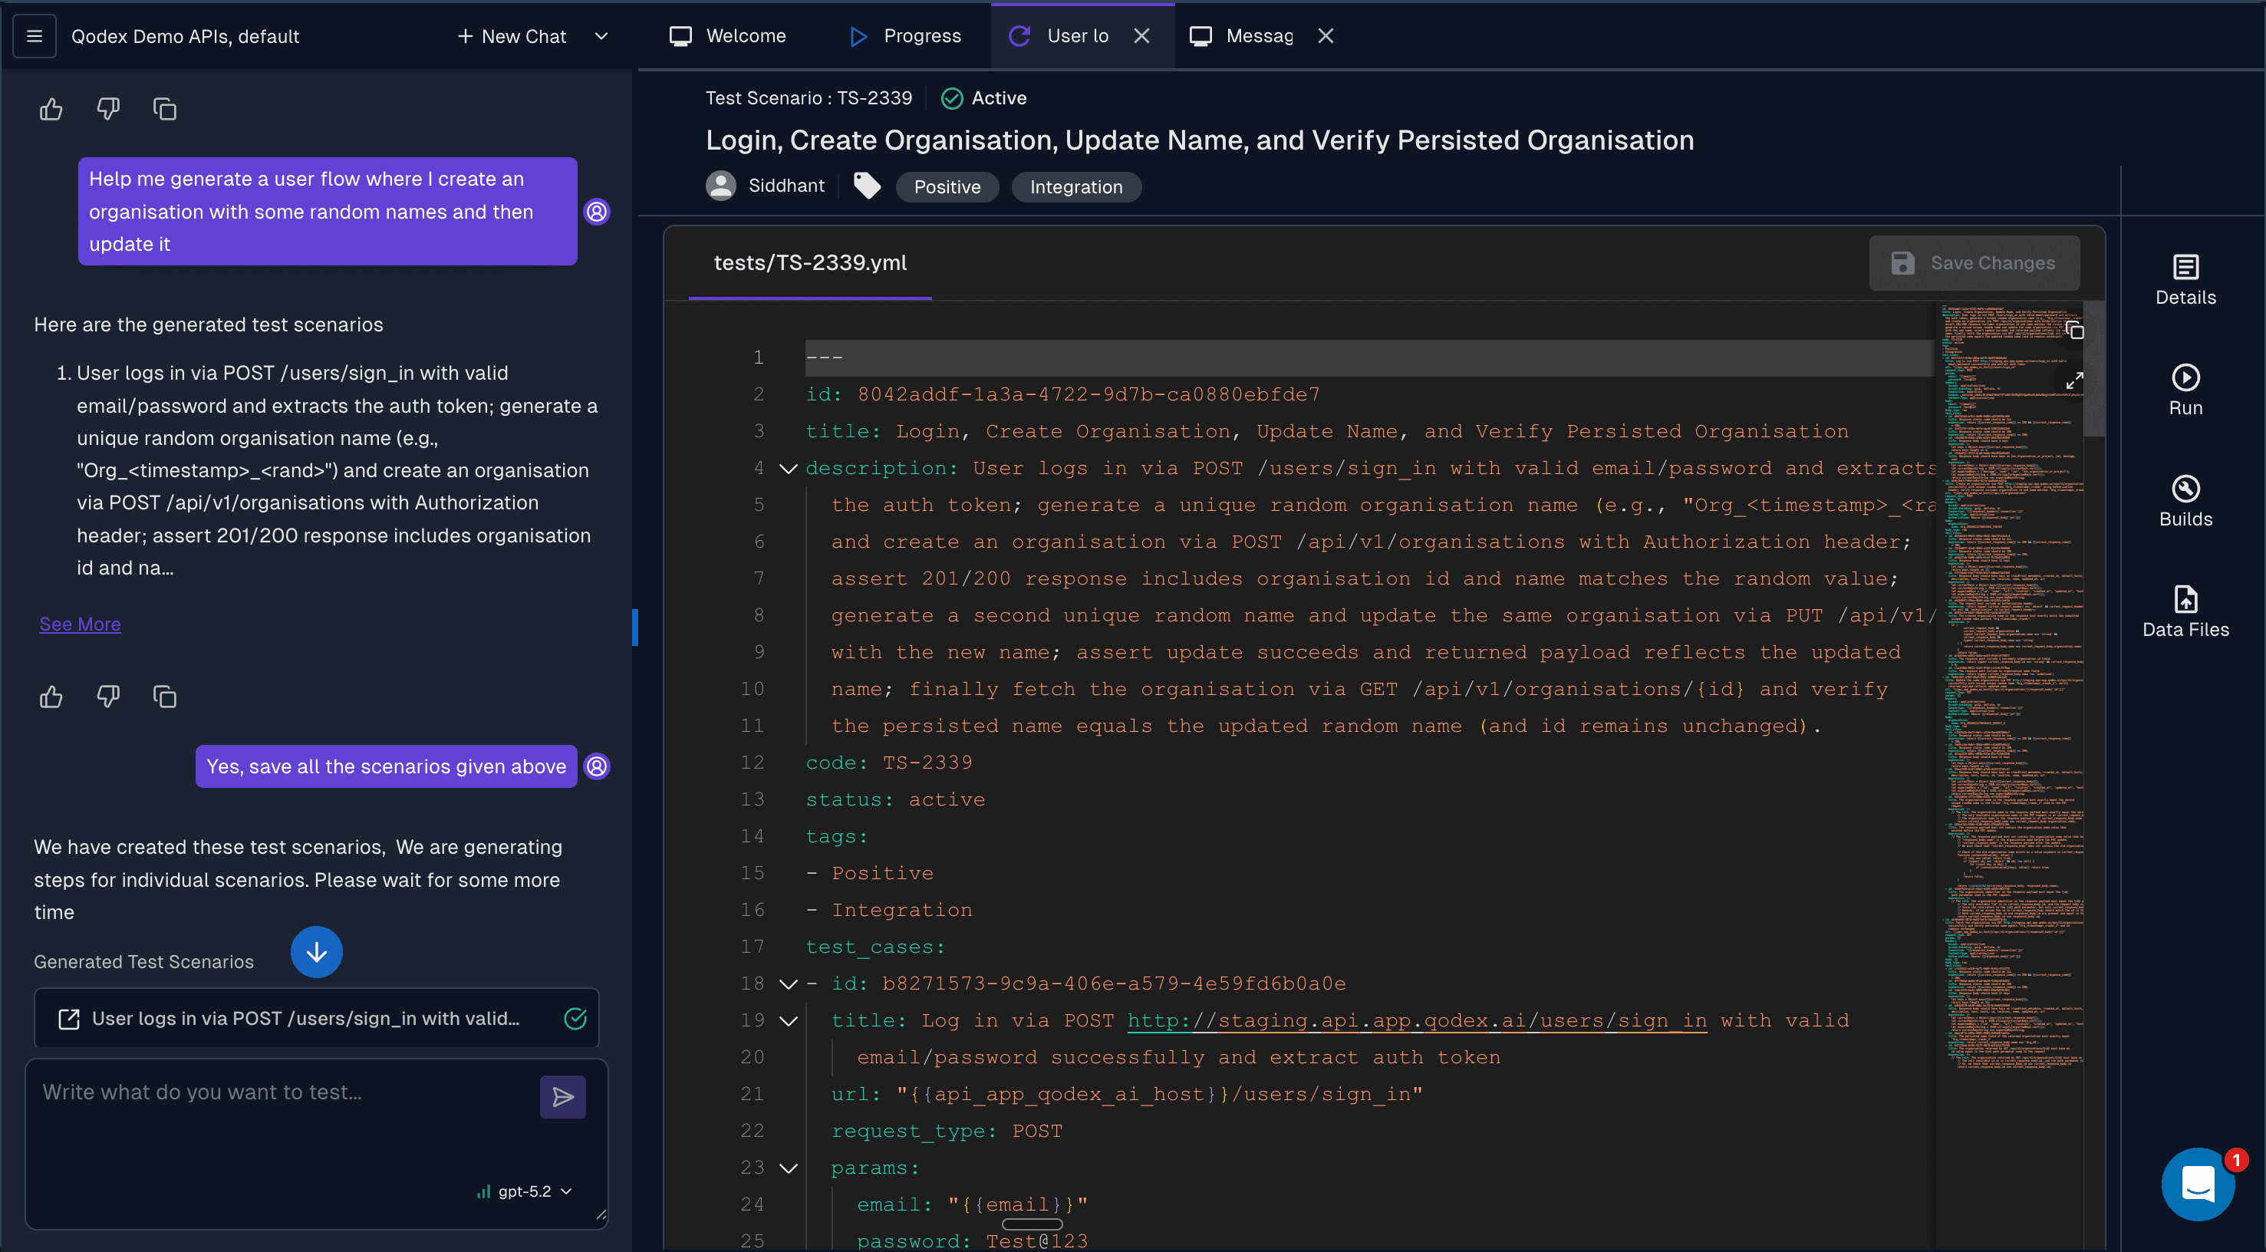
Task: Click the green check on scenario card
Action: [x=575, y=1019]
